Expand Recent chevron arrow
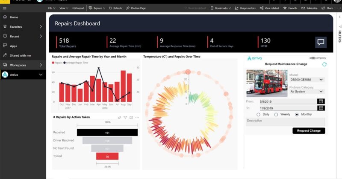 click(41, 36)
